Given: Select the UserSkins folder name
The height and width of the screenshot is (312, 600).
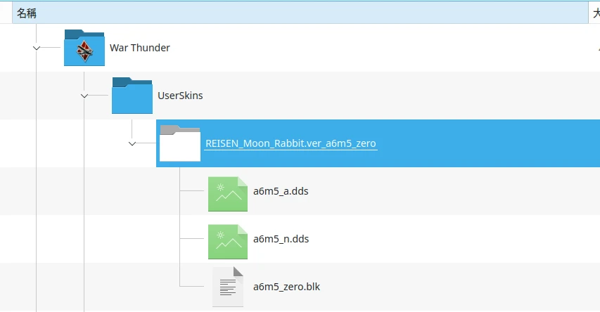Looking at the screenshot, I should pyautogui.click(x=180, y=96).
